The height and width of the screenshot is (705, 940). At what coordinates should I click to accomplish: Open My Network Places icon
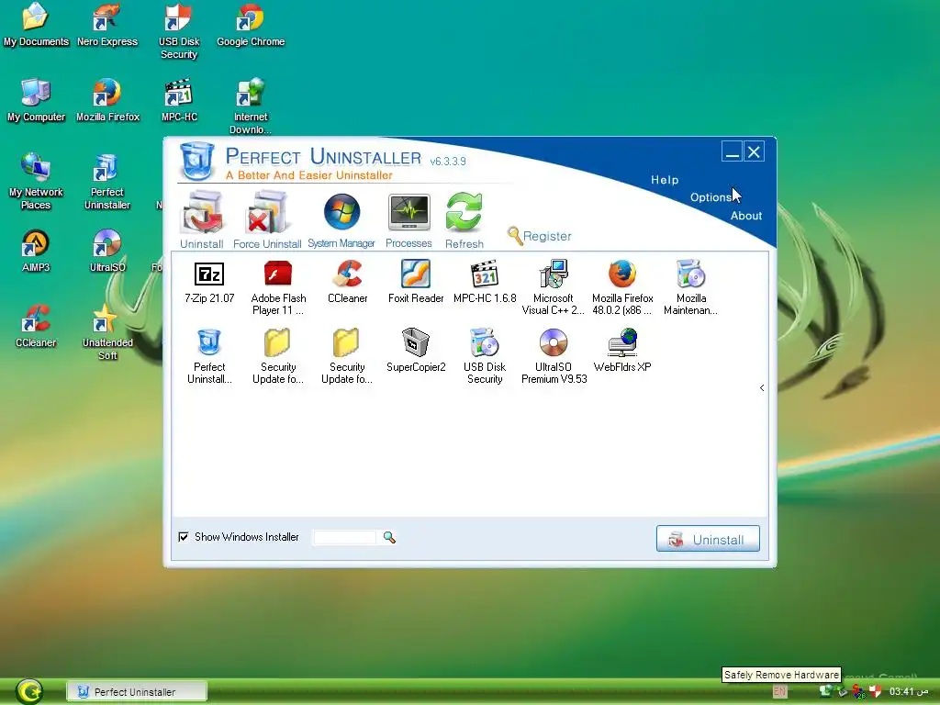point(36,182)
